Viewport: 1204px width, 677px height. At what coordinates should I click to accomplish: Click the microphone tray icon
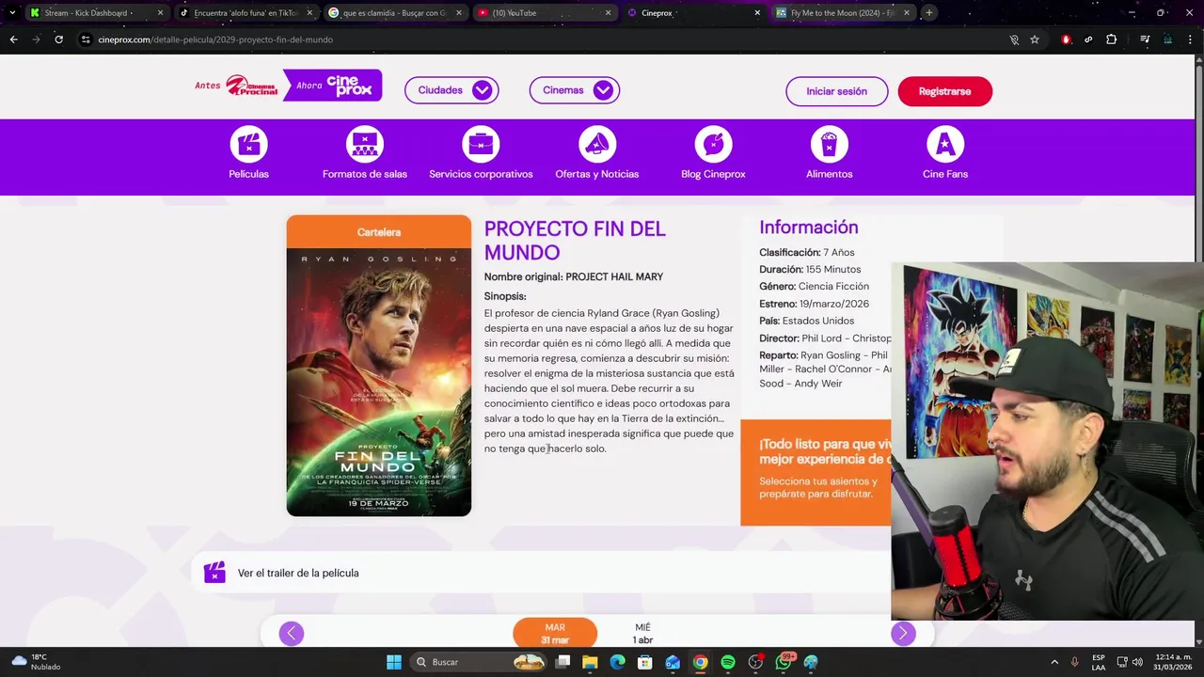(1075, 662)
